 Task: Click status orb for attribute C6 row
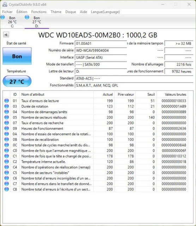point(6,178)
